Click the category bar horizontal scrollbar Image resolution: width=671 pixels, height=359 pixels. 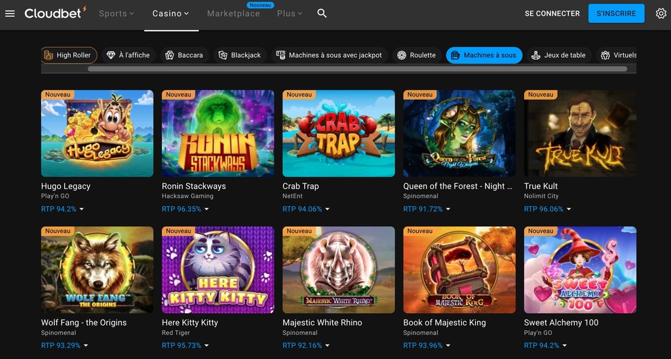coord(357,69)
